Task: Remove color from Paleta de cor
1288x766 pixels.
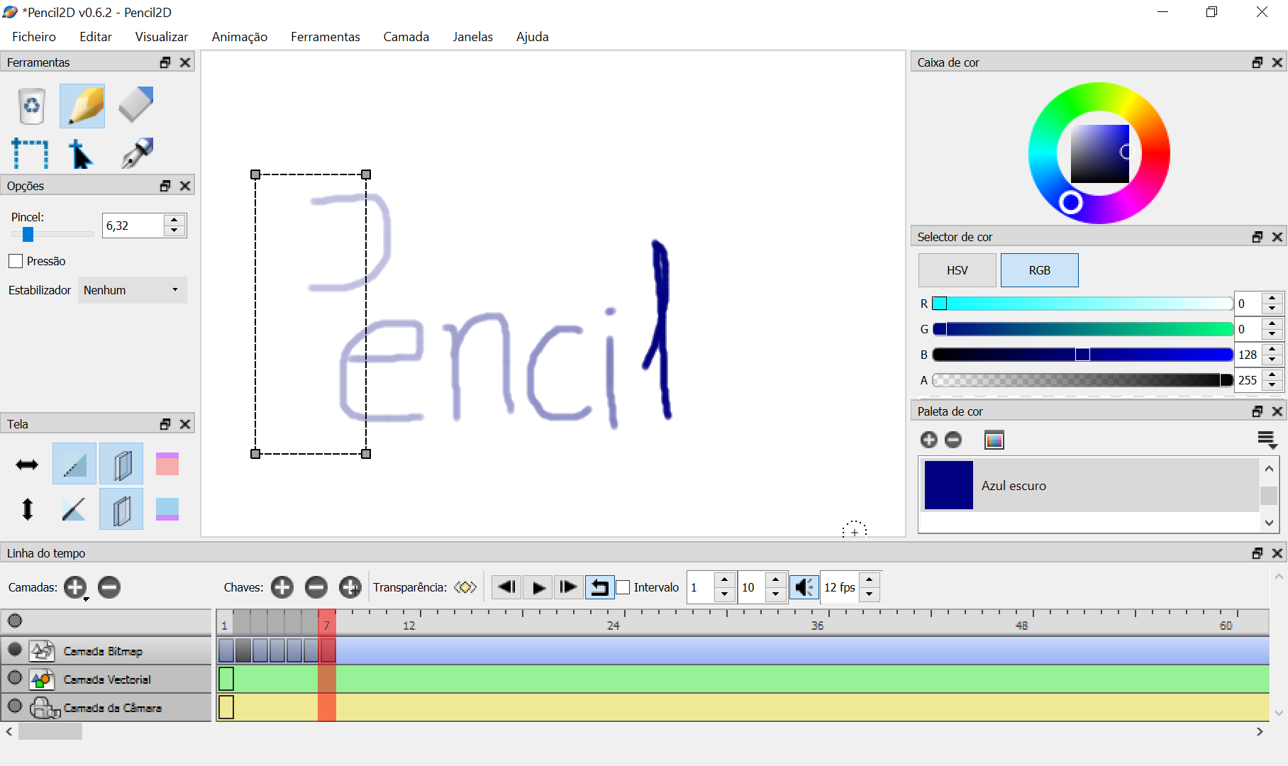Action: pos(953,440)
